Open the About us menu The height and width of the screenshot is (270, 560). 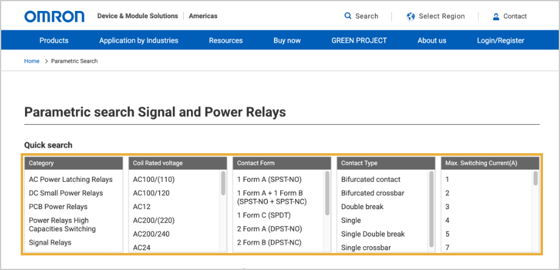432,41
